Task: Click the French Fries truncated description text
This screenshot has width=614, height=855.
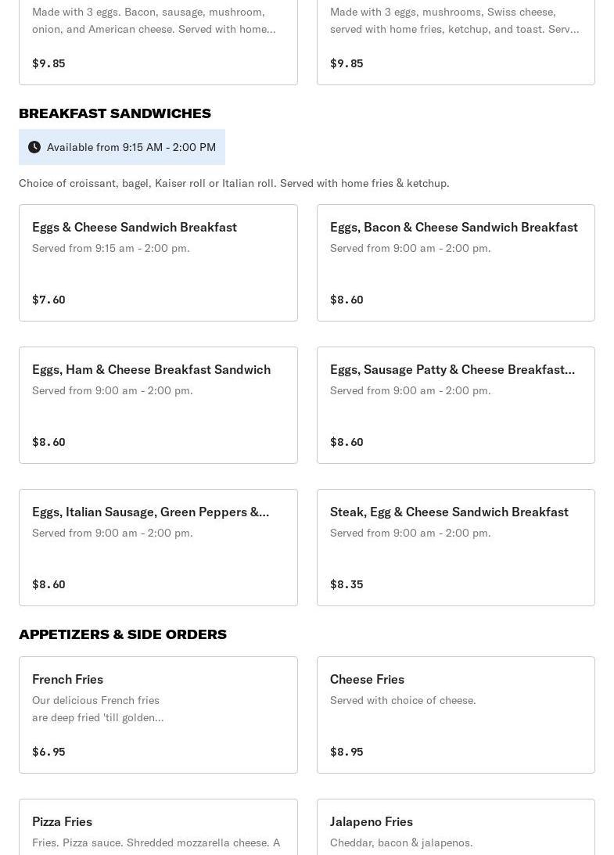Action: coord(98,709)
